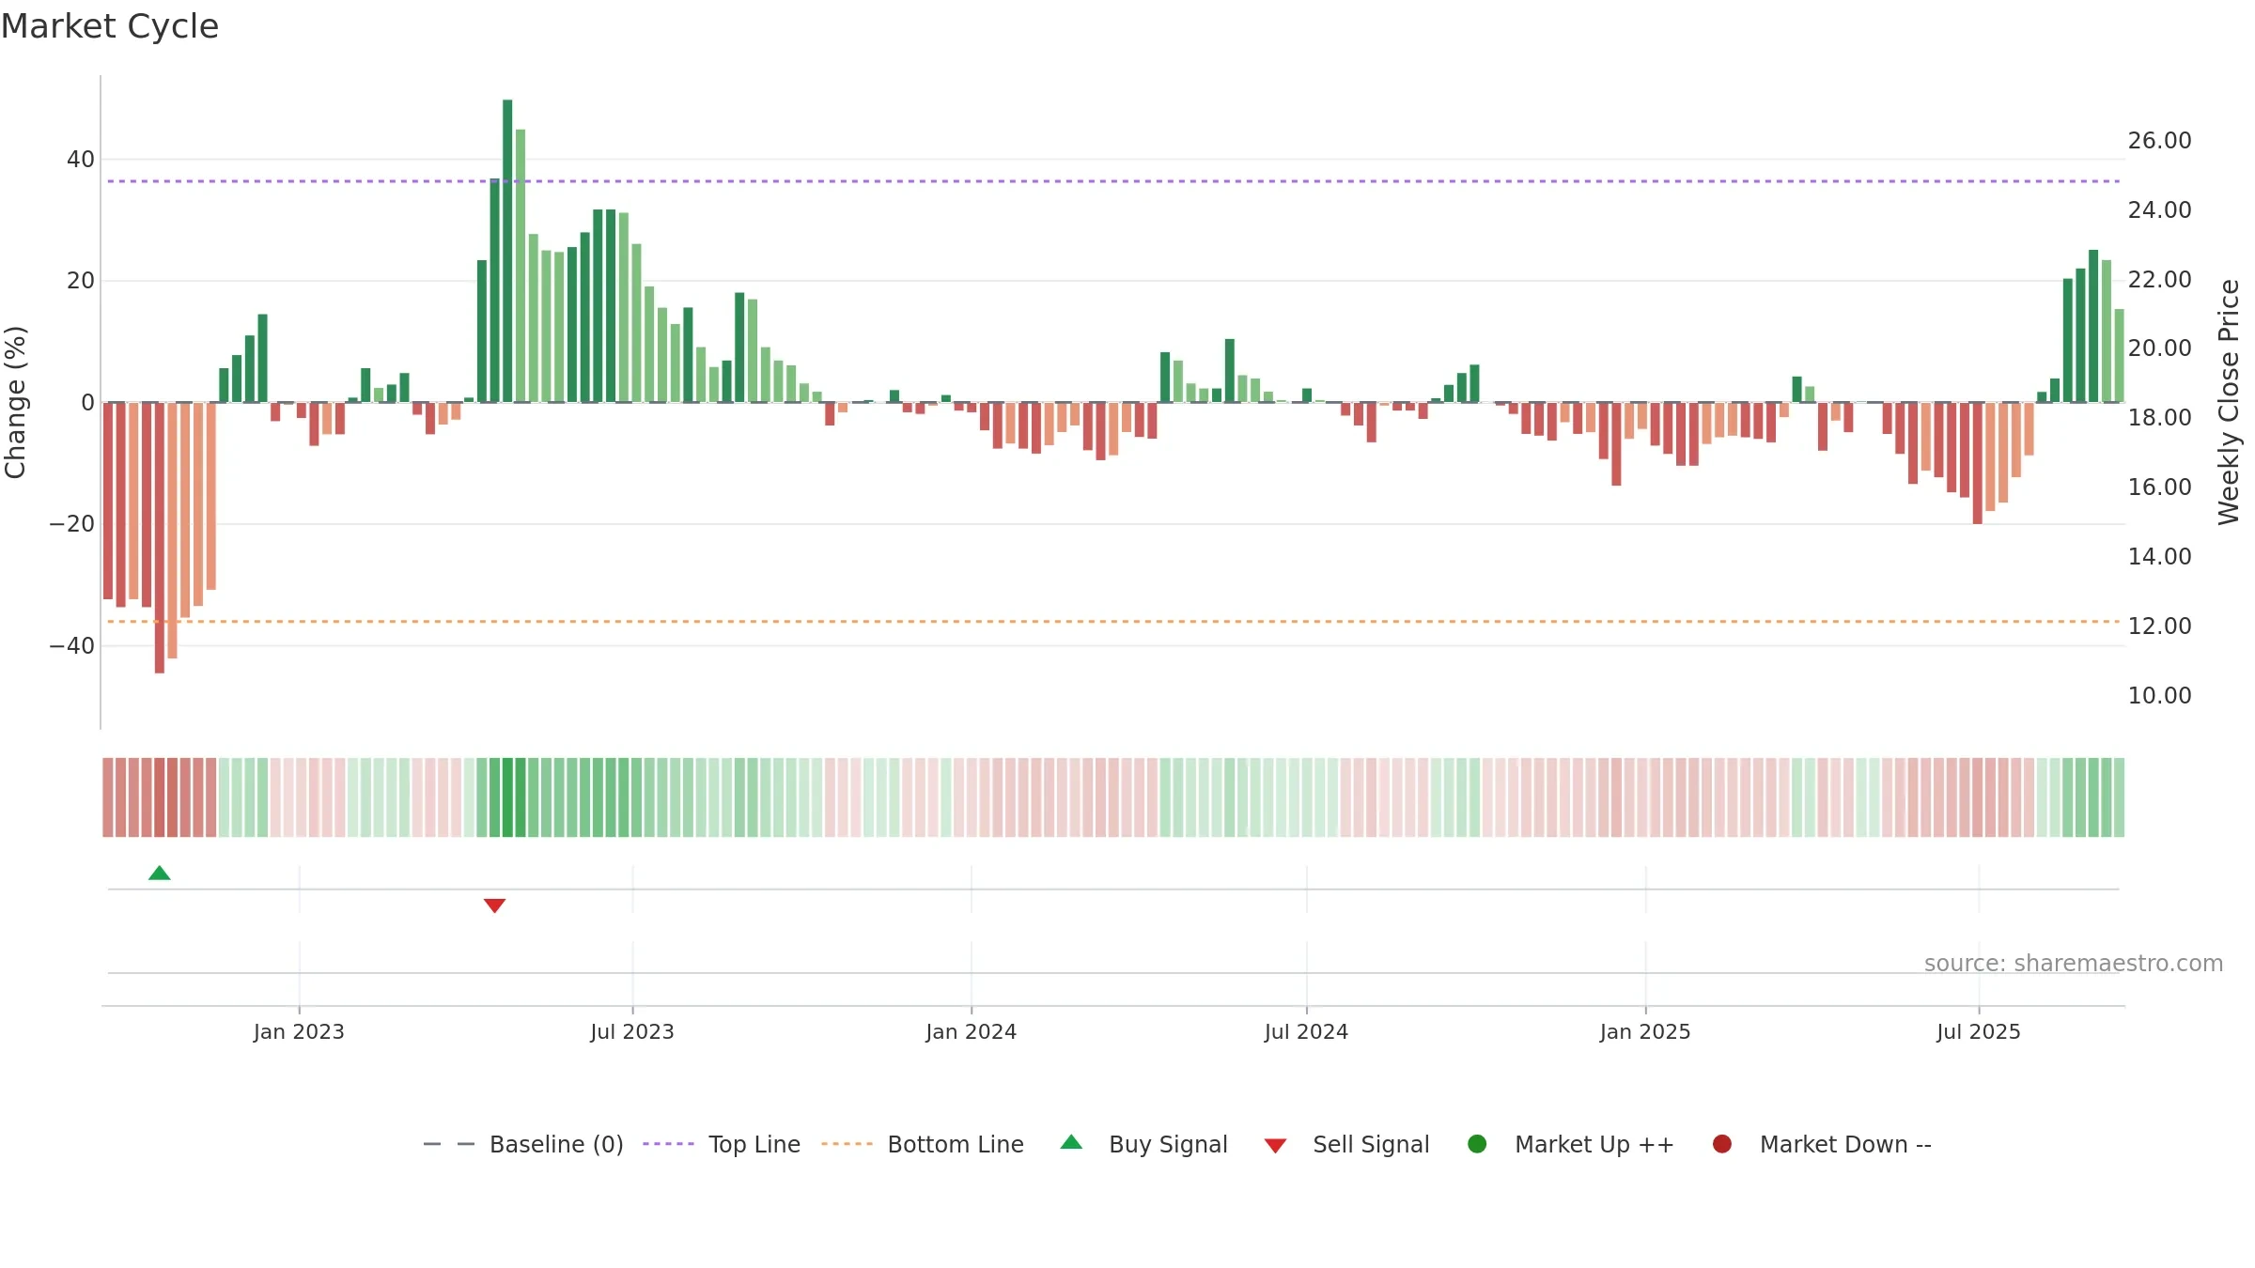Click the gray dashed baseline legend sample
2255x1268 pixels.
tap(449, 1144)
